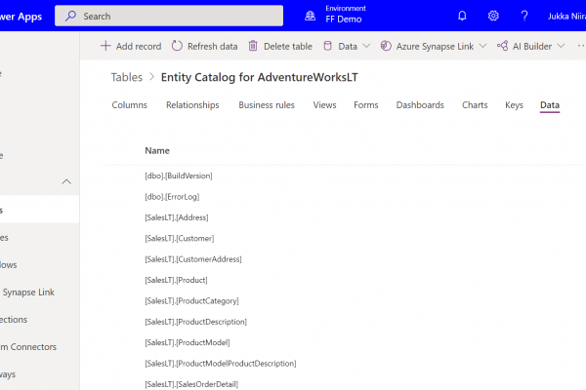Open the Business rules tab
586x390 pixels.
[x=267, y=105]
